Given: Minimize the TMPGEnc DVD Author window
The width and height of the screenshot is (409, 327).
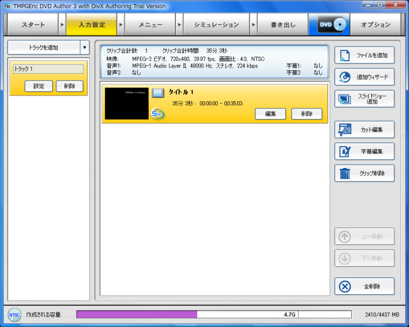Looking at the screenshot, I should (x=368, y=5).
